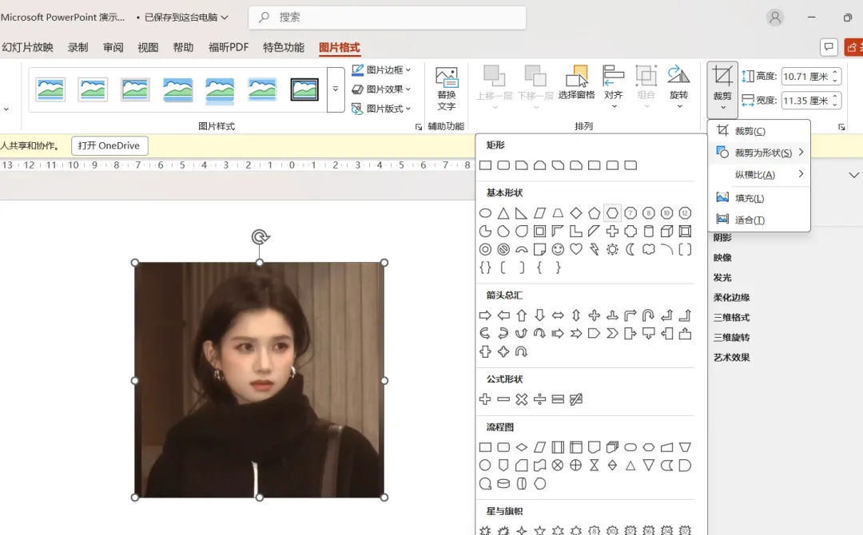Choose the right arrow in 箭头总汇

(x=485, y=315)
